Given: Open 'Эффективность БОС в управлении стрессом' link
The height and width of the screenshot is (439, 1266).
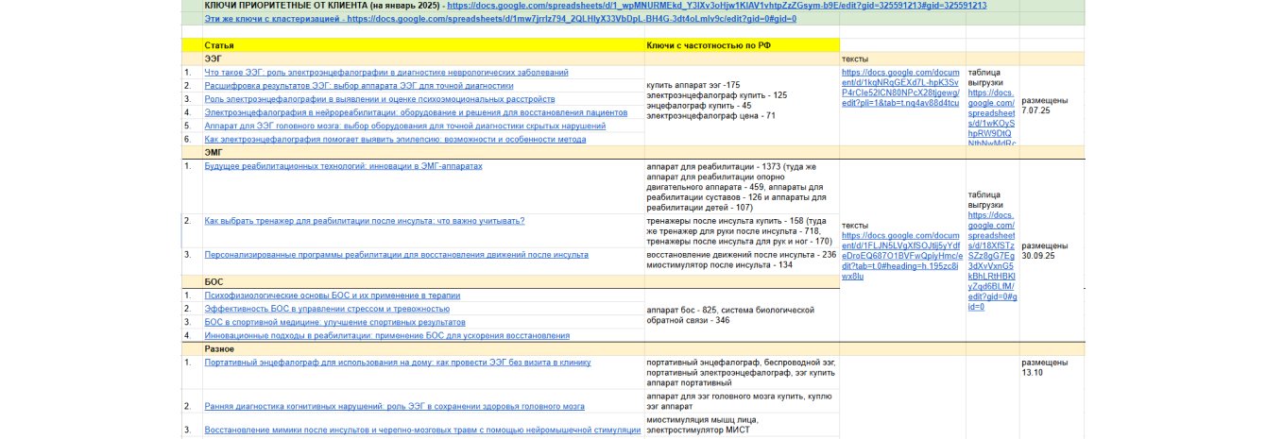Looking at the screenshot, I should tap(327, 309).
